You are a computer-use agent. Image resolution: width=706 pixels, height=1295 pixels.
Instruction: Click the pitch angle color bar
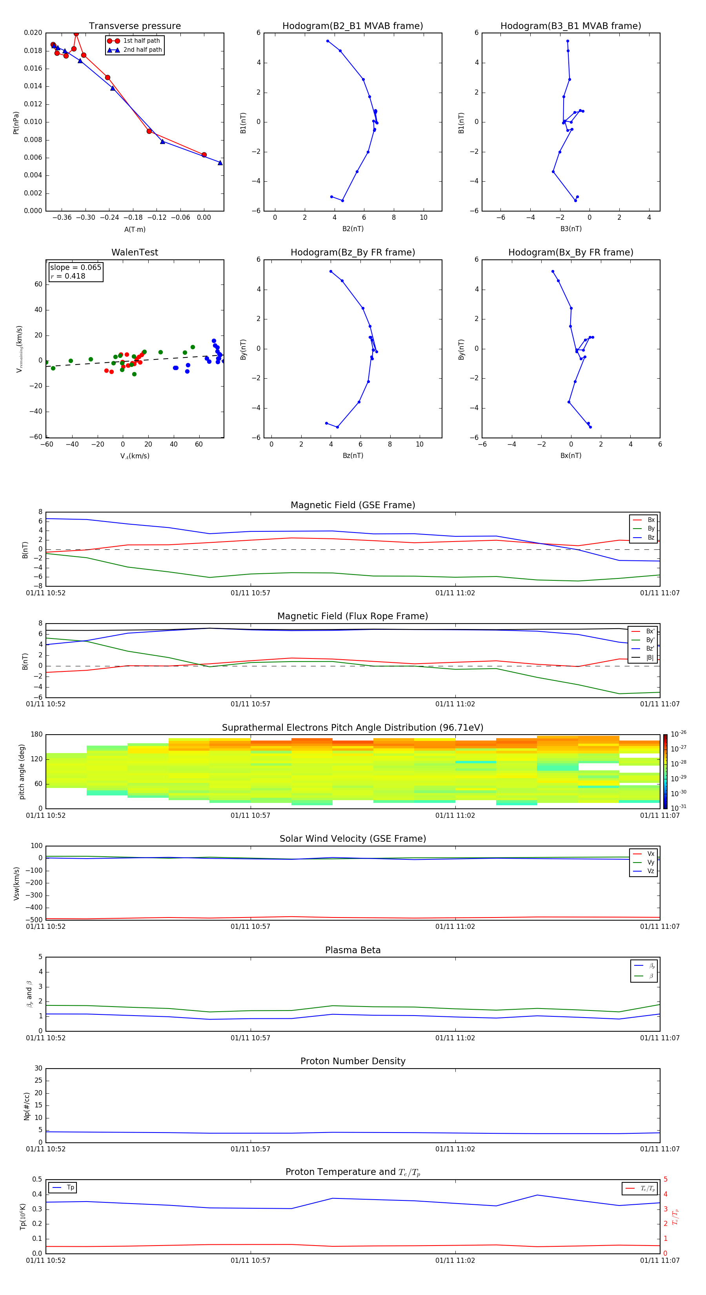pos(665,772)
